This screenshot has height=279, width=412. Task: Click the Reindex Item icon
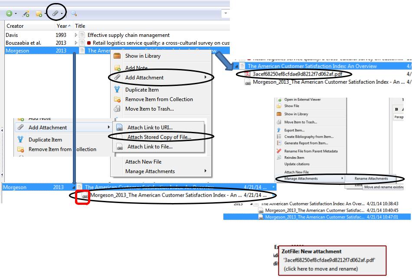pos(279,158)
